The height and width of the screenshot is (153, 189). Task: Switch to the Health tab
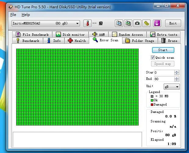tap(77, 41)
